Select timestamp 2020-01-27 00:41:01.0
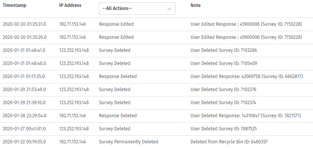This screenshot has width=313, height=148. coord(24,129)
